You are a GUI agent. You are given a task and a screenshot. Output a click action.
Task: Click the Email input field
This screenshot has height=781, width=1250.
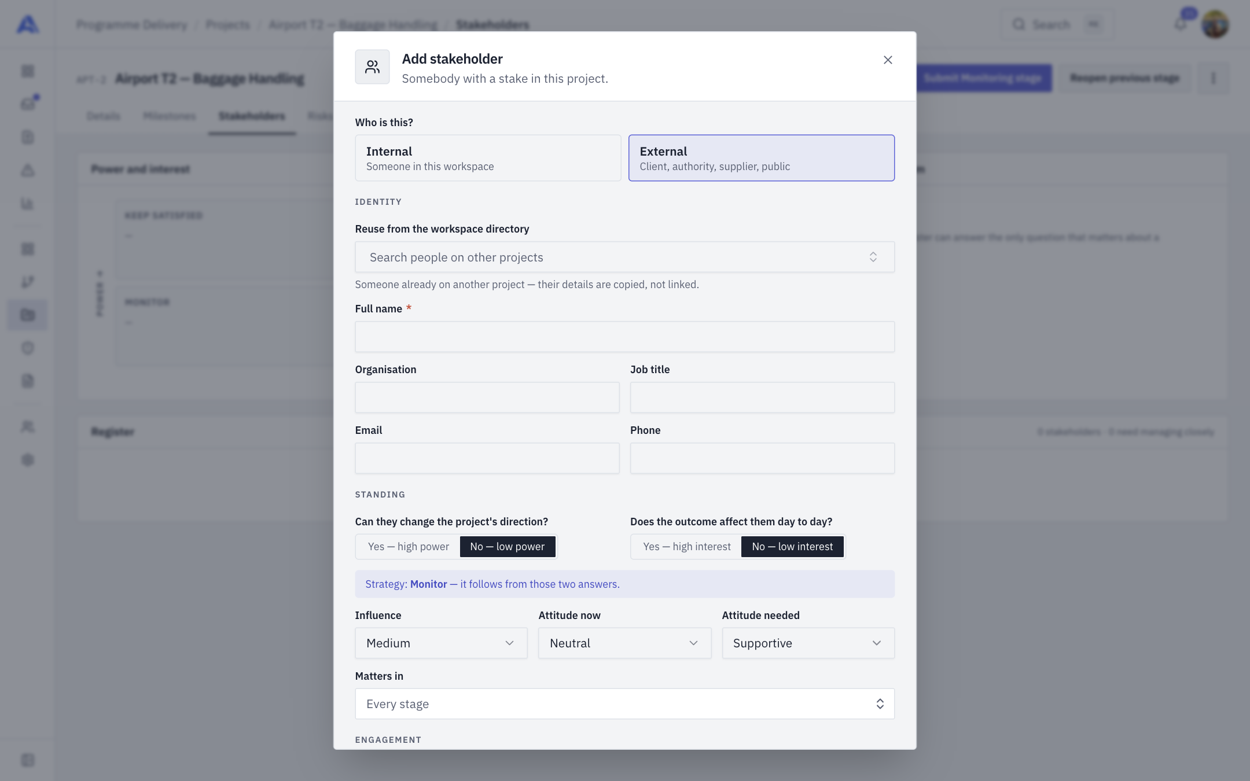click(487, 458)
